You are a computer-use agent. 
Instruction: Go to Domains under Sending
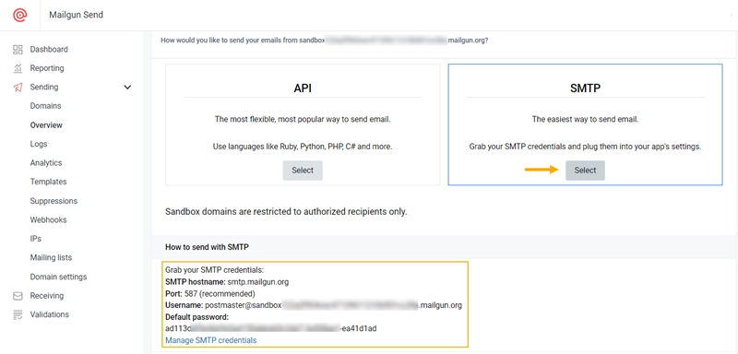pos(45,106)
